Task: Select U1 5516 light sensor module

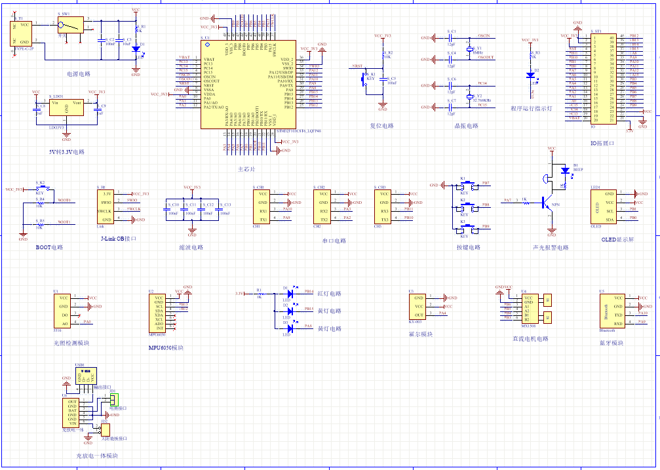Action: click(x=62, y=311)
